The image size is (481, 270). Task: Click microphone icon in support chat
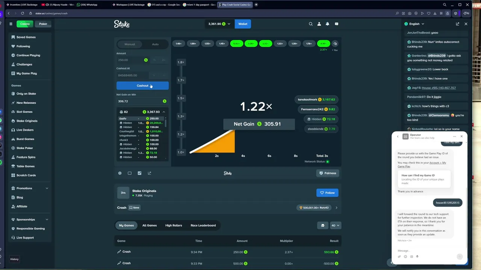(x=417, y=256)
